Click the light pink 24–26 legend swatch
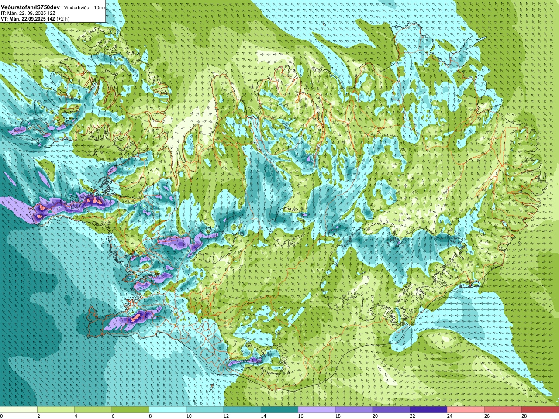 point(466,410)
